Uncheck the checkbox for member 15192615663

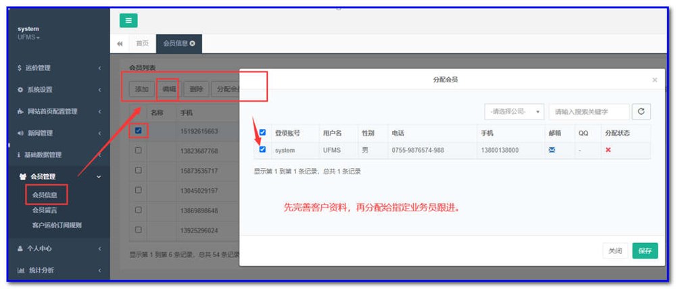pyautogui.click(x=139, y=130)
